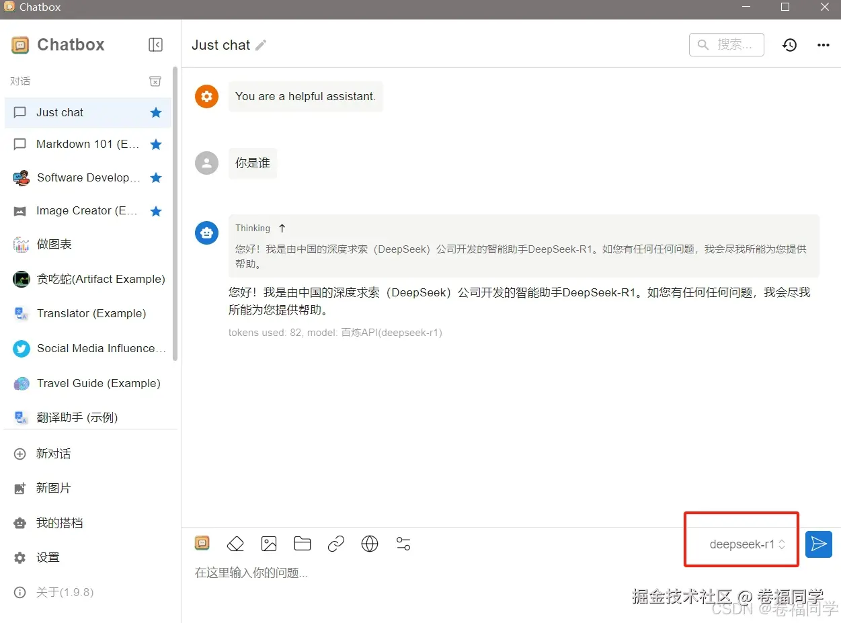Toggle web browsing globe icon

[370, 544]
